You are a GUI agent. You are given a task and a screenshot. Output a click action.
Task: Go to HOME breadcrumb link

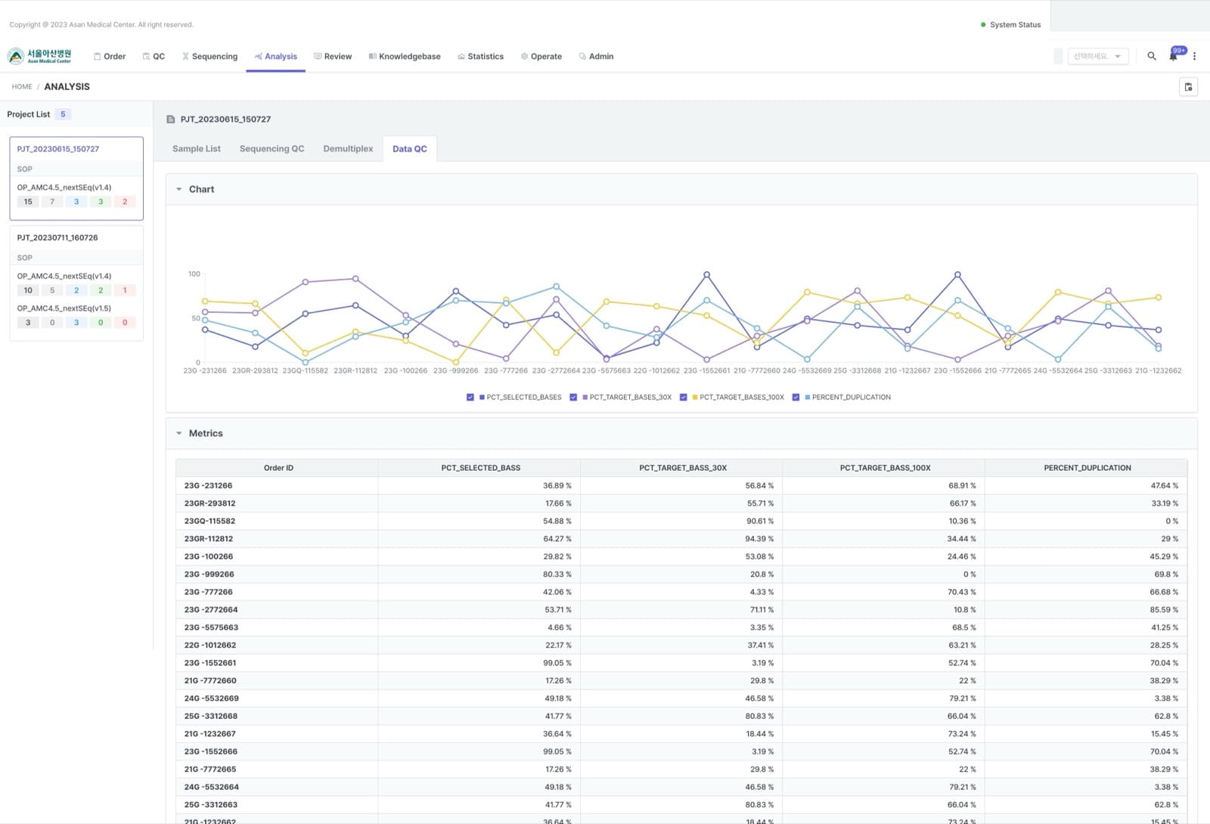point(22,87)
